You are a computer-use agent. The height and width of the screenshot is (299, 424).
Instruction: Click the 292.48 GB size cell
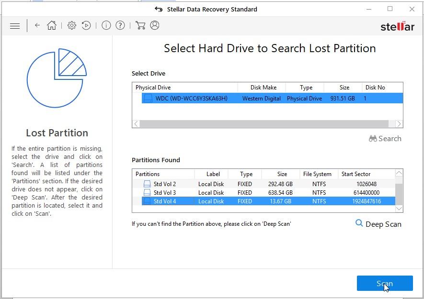click(280, 184)
